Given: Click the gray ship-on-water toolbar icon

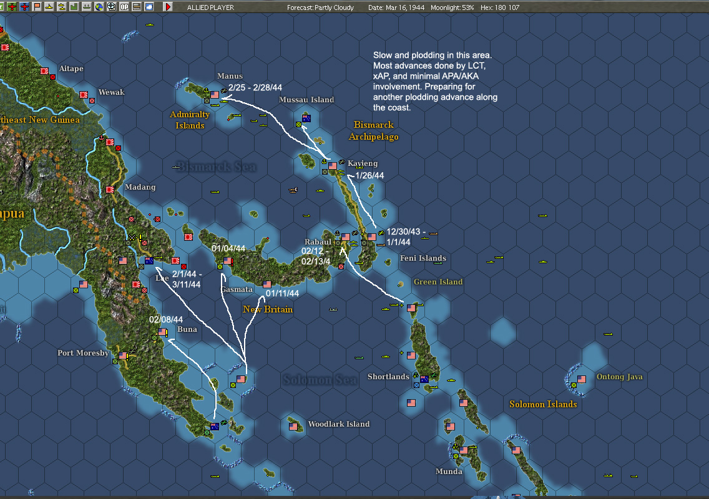Looking at the screenshot, I should (86, 7).
